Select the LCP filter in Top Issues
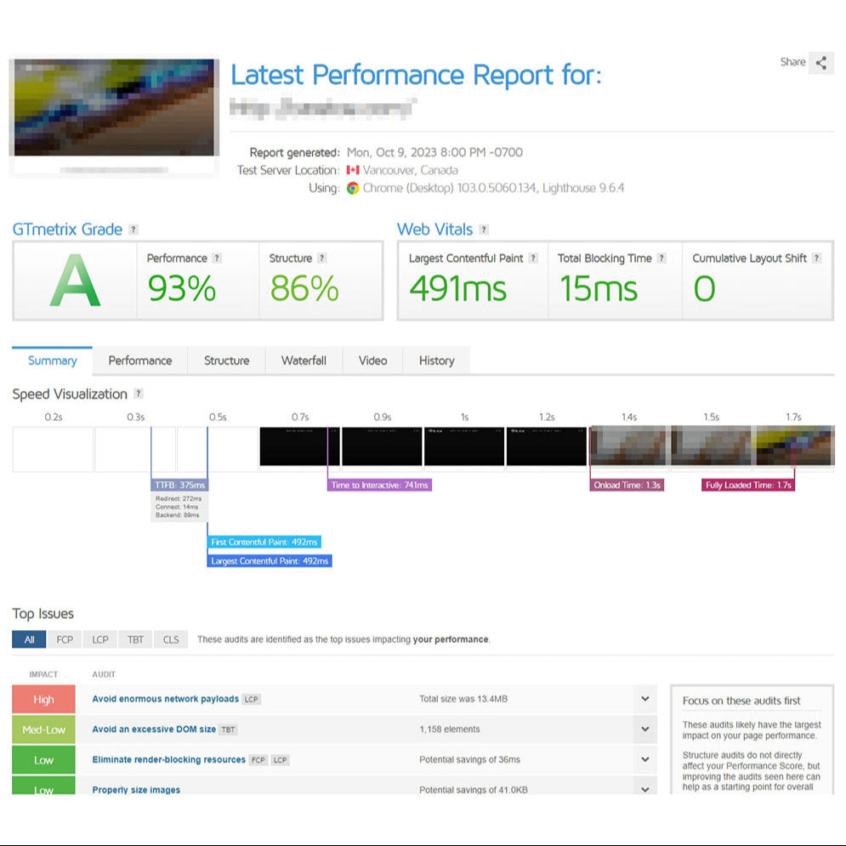The width and height of the screenshot is (846, 846). tap(100, 639)
